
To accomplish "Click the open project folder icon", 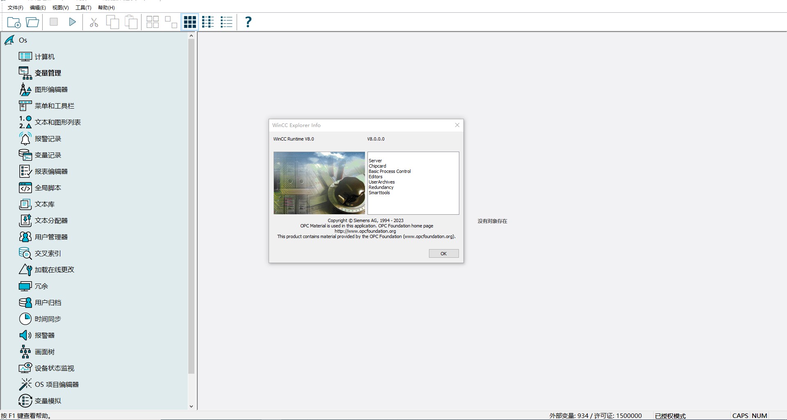I will point(32,22).
